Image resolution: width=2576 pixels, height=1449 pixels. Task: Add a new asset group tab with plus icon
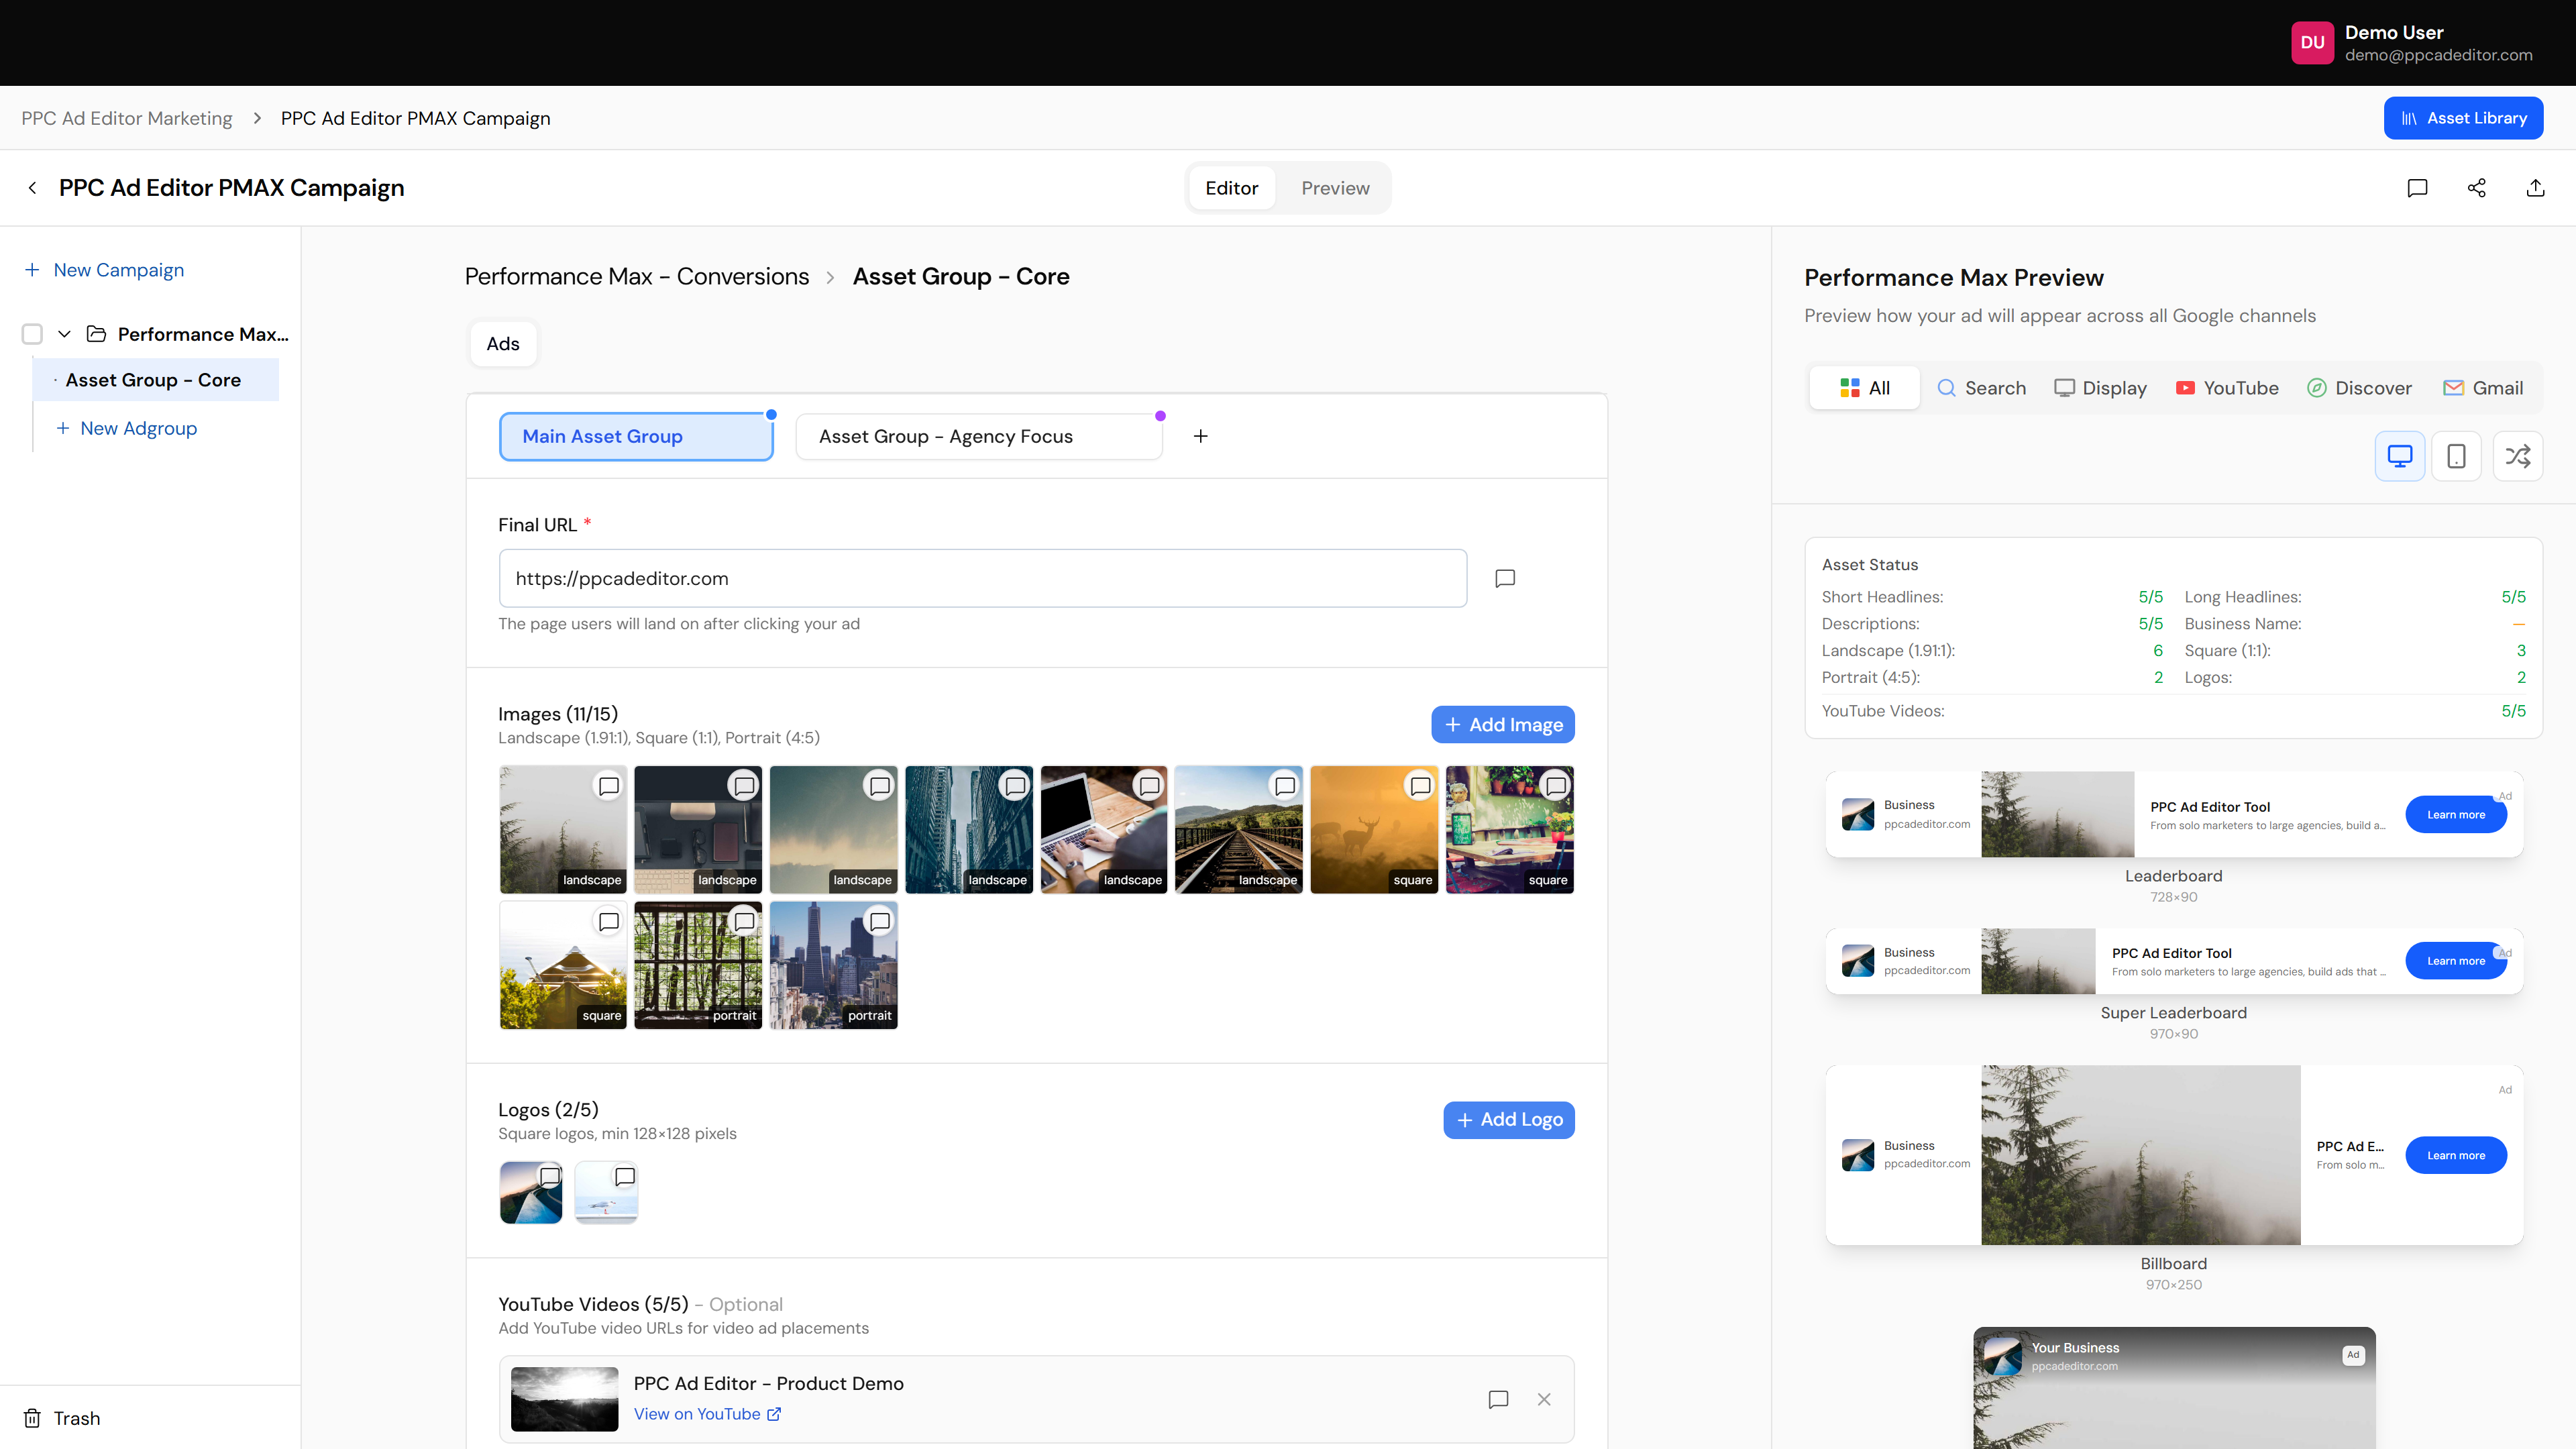tap(1200, 436)
